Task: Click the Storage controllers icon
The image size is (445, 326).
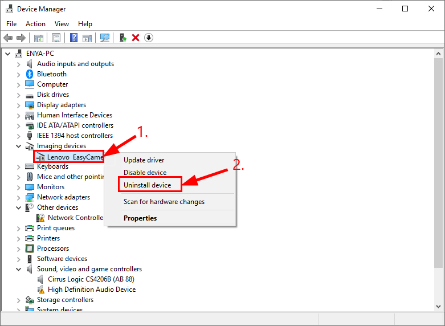Action: [30, 300]
